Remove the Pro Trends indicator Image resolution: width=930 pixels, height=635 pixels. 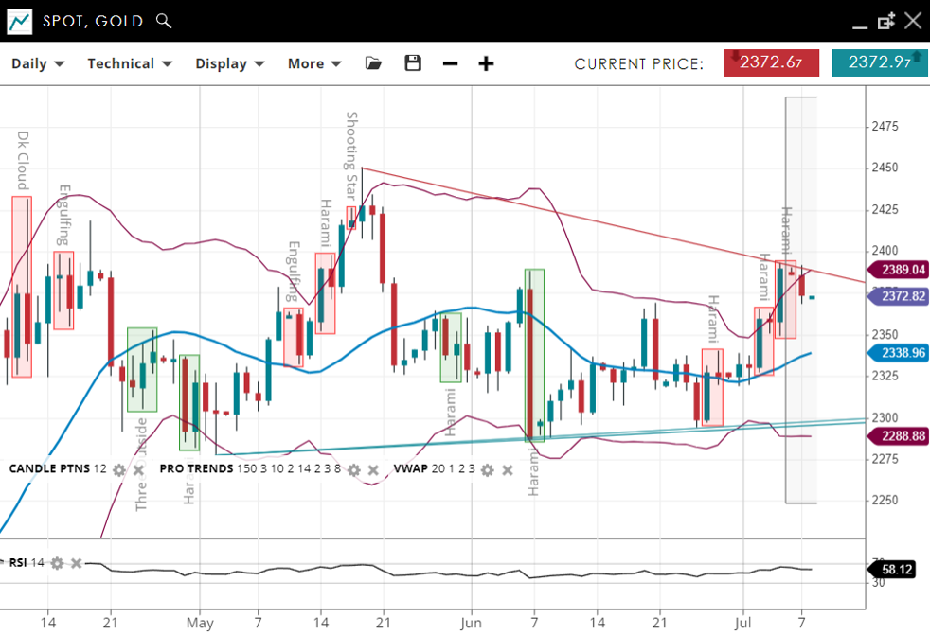tap(373, 469)
